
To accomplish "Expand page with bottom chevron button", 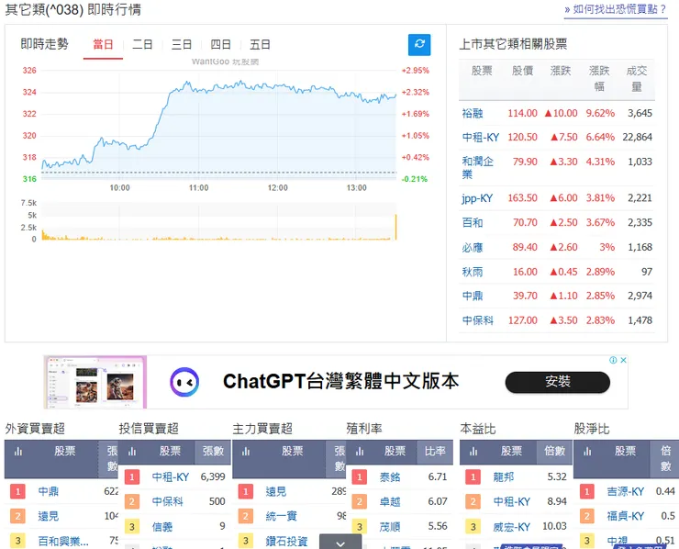I will pyautogui.click(x=340, y=542).
